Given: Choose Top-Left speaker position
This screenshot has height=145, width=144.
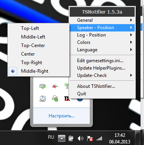Looking at the screenshot, I should (x=39, y=28).
